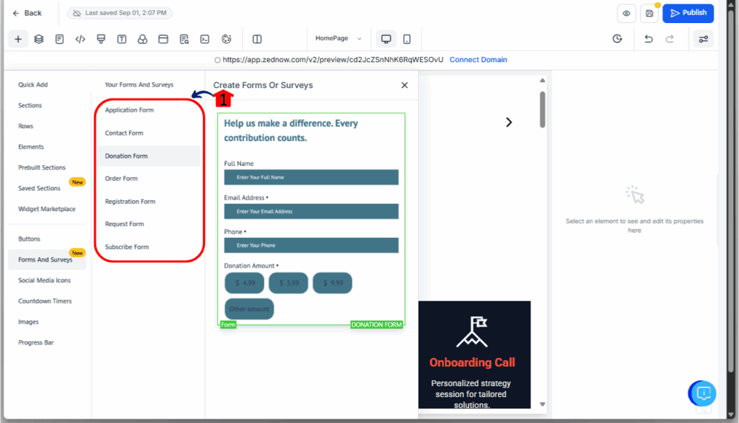Select Rows in sidebar

(x=26, y=126)
